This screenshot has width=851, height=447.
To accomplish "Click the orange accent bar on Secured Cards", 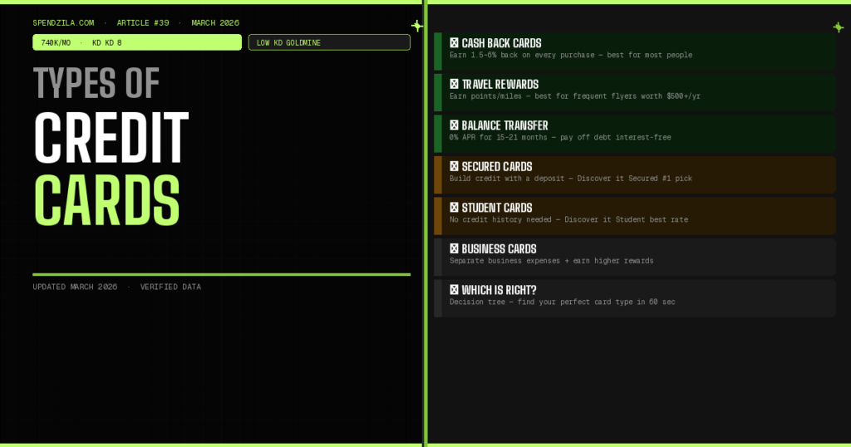I will (437, 174).
